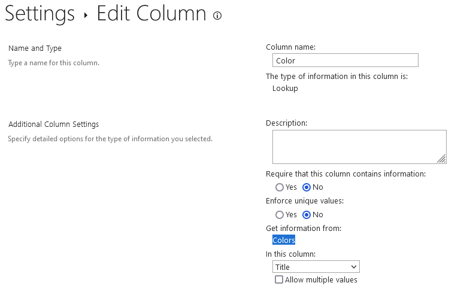This screenshot has height=295, width=470.
Task: Select Yes for Require that column contains information
Action: pyautogui.click(x=280, y=187)
